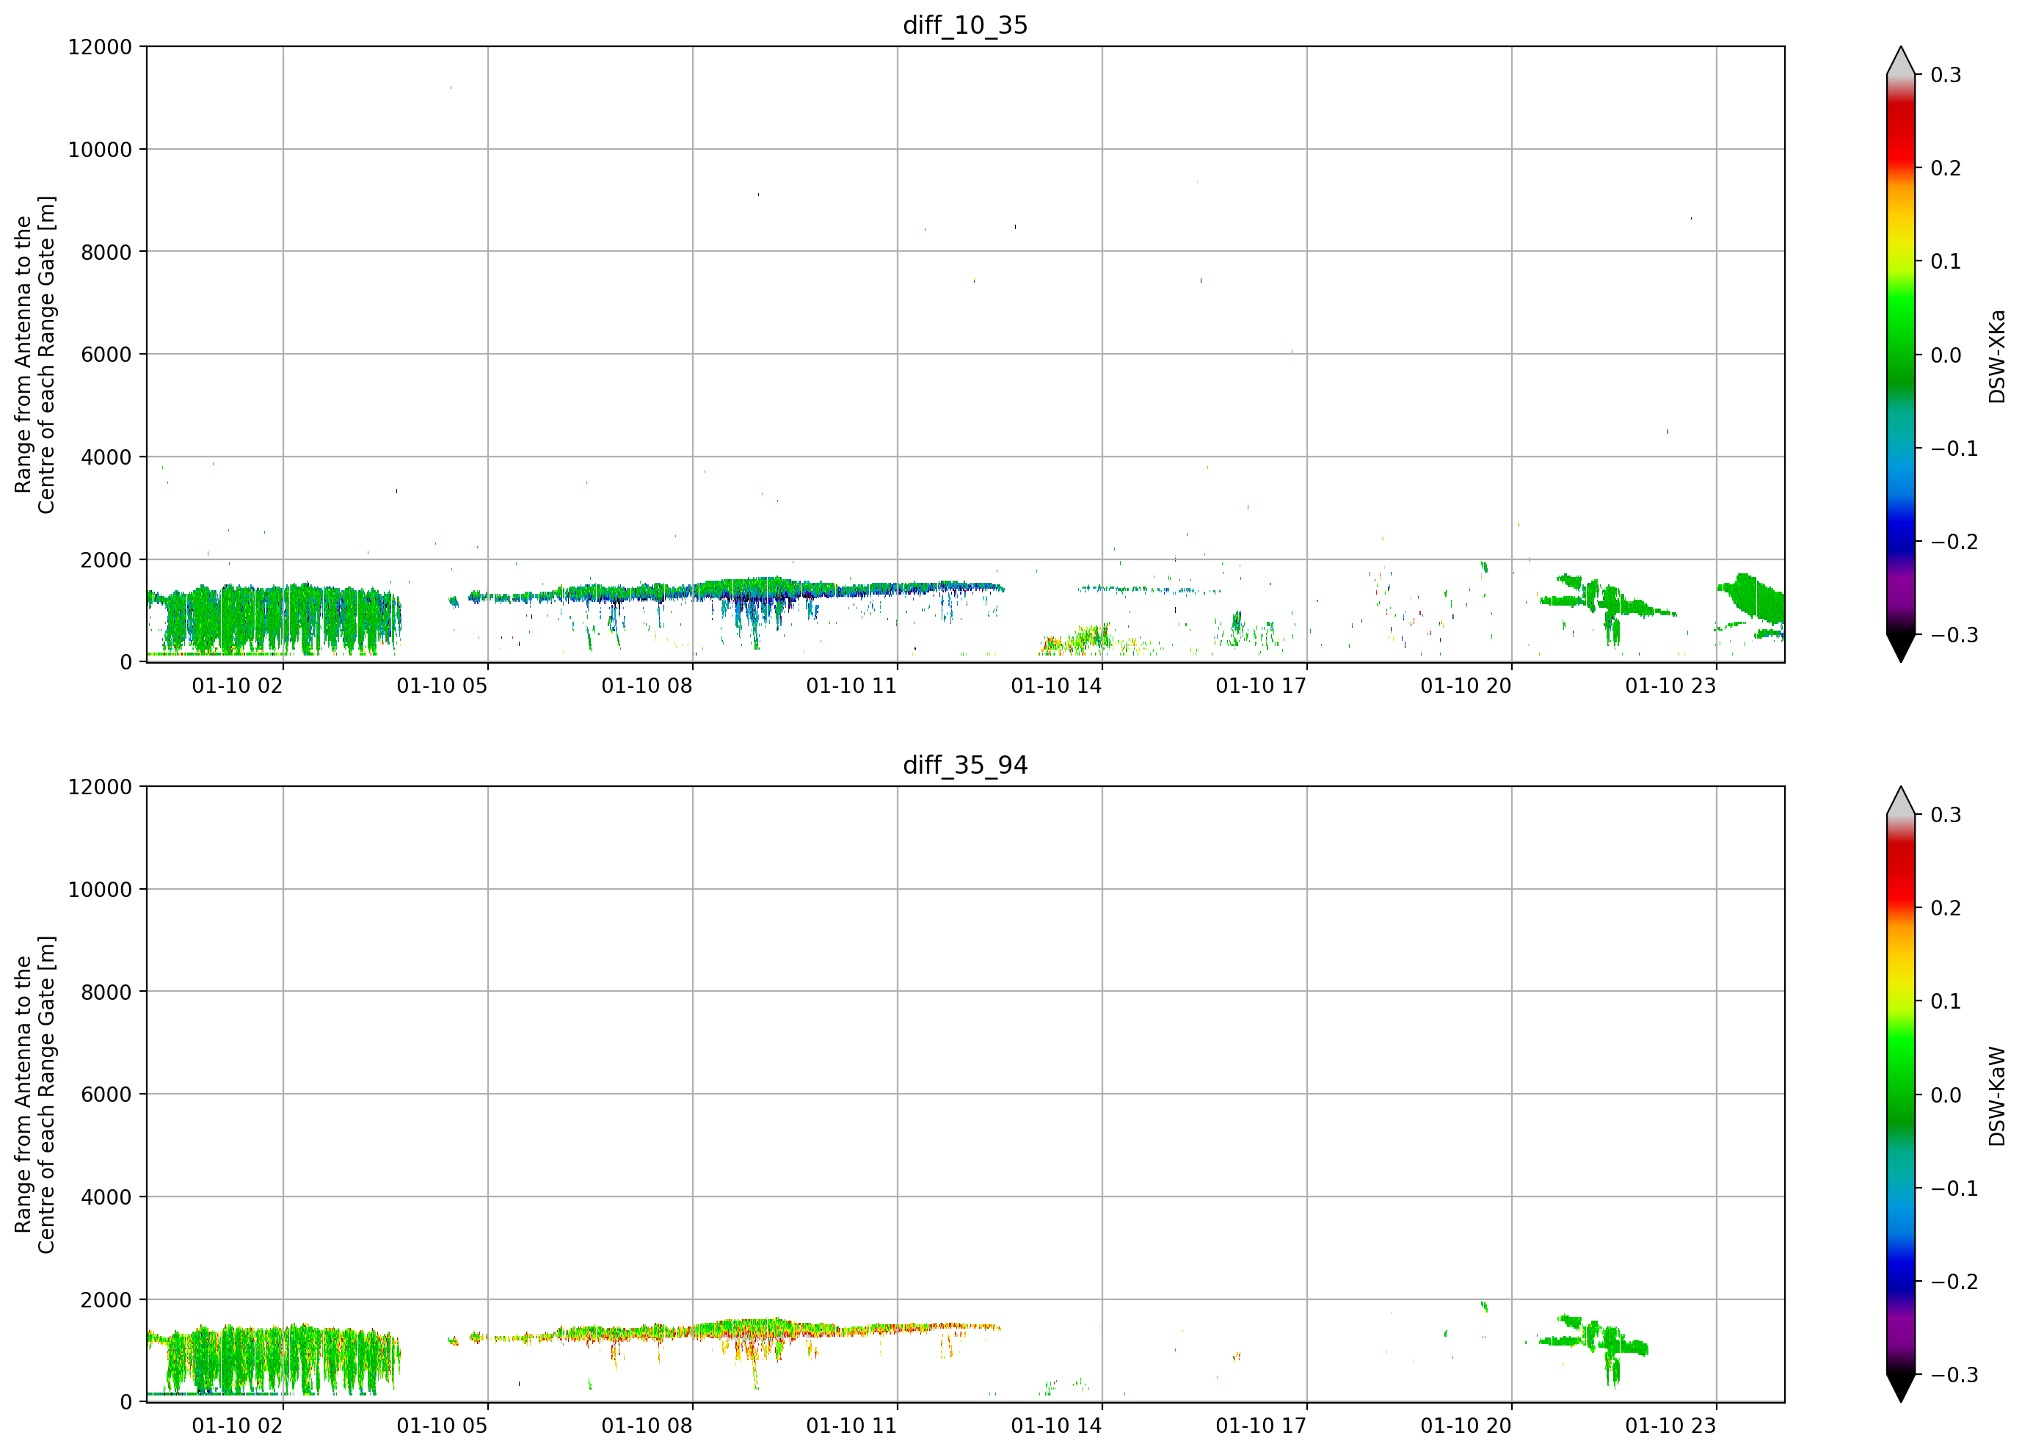Select the DSW-KaW colorbar label

(1996, 1096)
